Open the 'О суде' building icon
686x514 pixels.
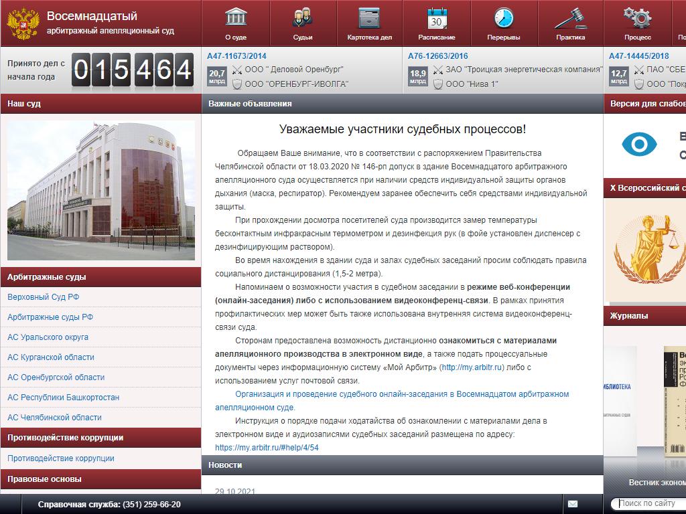coord(235,18)
